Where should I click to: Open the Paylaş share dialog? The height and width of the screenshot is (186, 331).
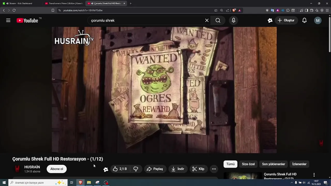click(155, 169)
